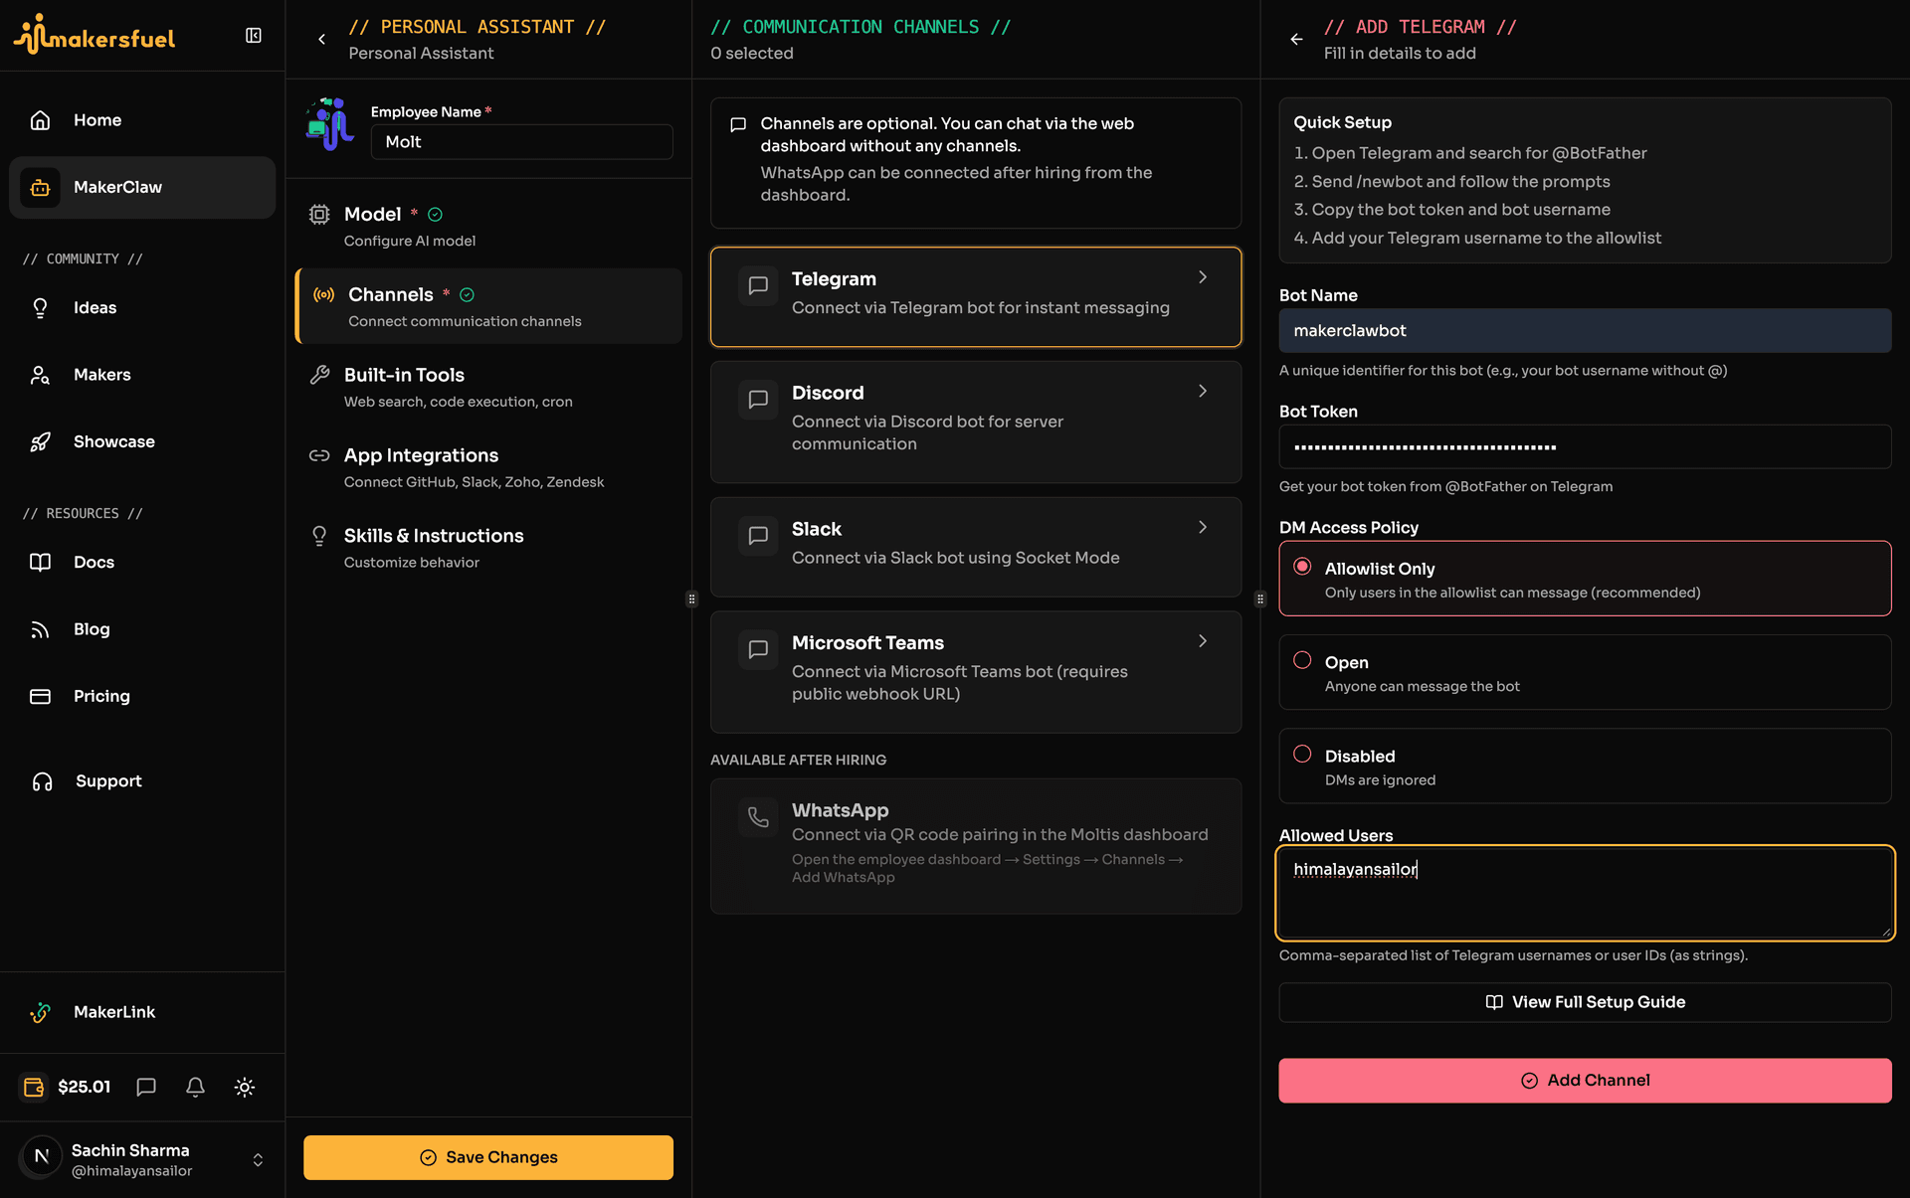Screen dimensions: 1910x1198
Task: Open the notifications bell
Action: tap(195, 1087)
